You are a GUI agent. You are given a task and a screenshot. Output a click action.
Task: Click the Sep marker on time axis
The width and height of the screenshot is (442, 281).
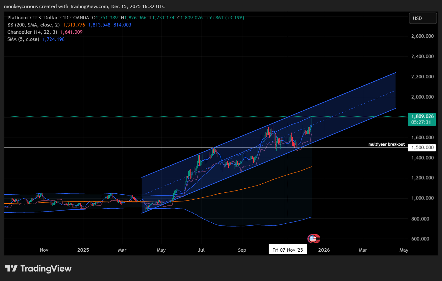pos(242,250)
